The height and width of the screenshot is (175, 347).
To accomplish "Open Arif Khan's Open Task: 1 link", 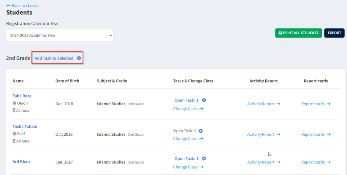I will pyautogui.click(x=186, y=159).
